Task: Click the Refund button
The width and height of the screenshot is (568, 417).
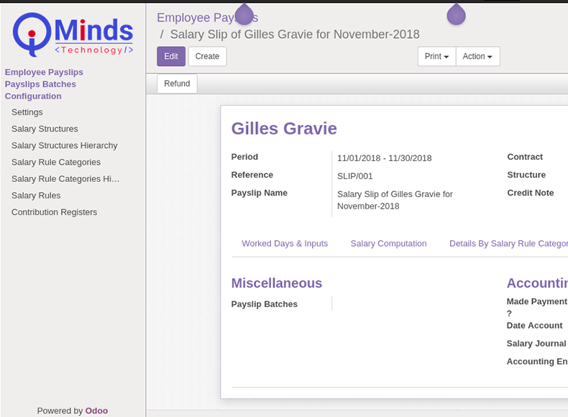Action: point(177,83)
